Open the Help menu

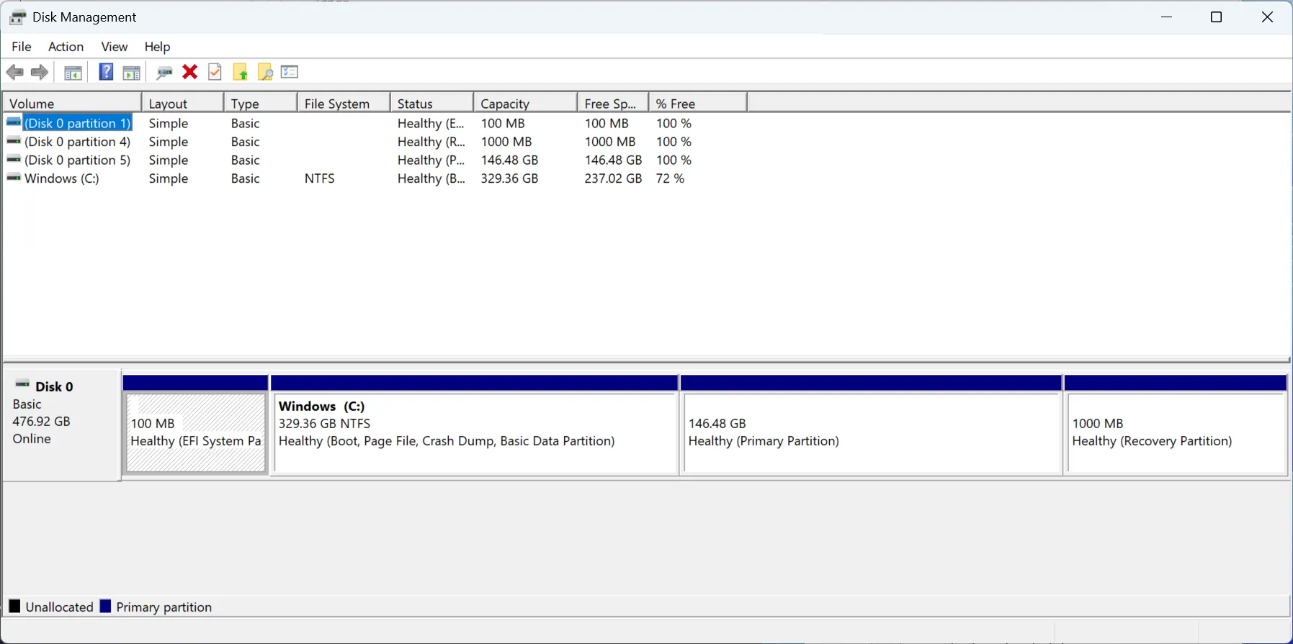tap(157, 47)
